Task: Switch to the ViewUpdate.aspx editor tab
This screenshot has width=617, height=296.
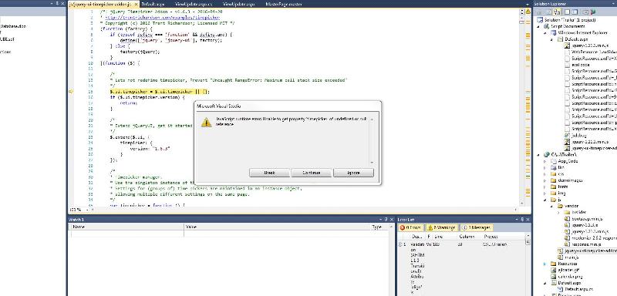Action: [x=238, y=4]
